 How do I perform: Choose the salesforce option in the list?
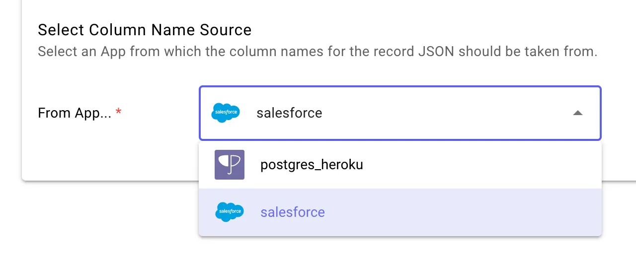(400, 212)
